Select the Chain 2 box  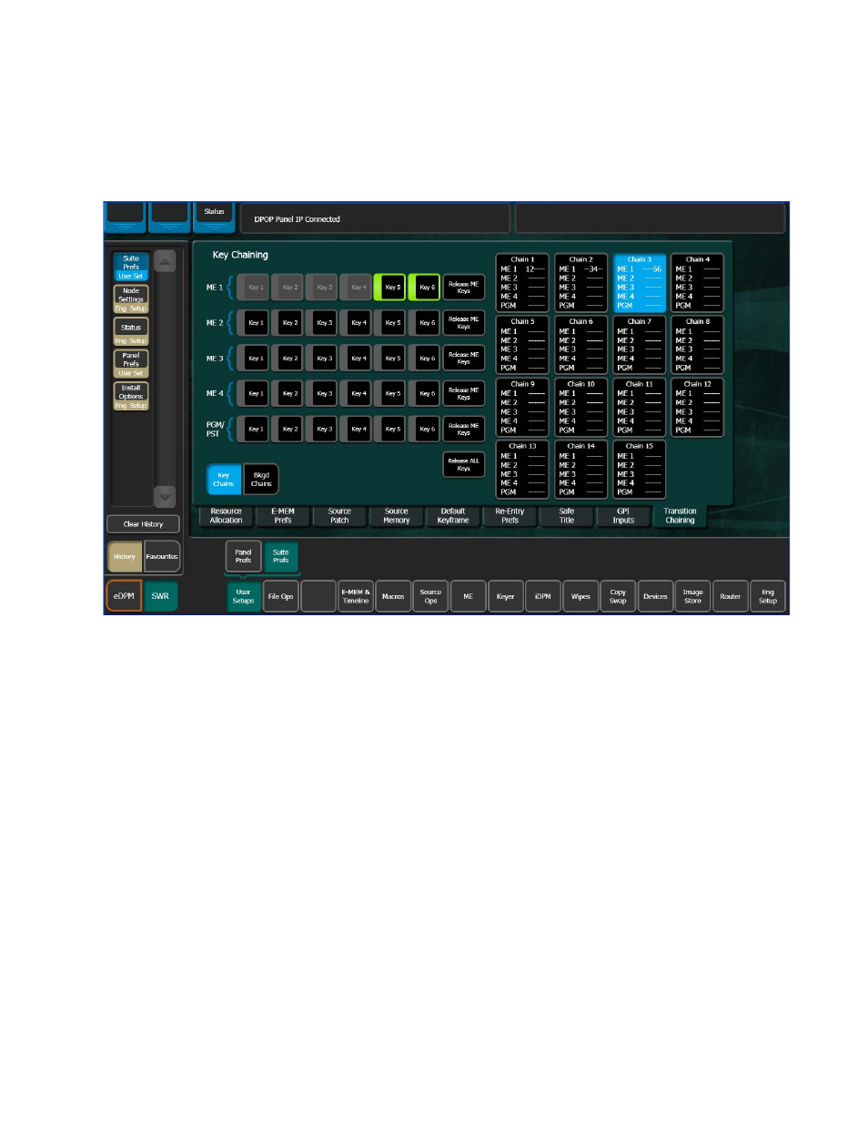tap(580, 283)
